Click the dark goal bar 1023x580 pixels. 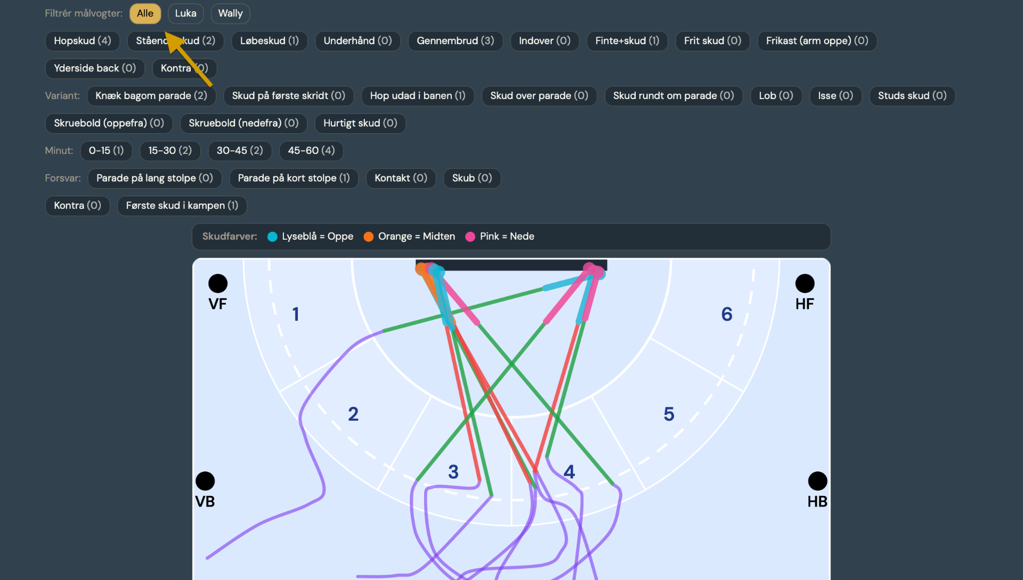tap(511, 265)
